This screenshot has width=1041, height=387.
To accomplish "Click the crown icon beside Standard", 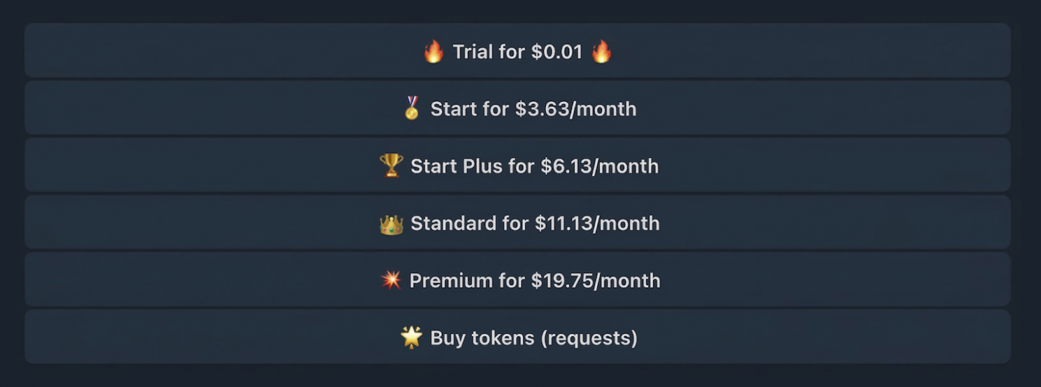I will point(391,224).
